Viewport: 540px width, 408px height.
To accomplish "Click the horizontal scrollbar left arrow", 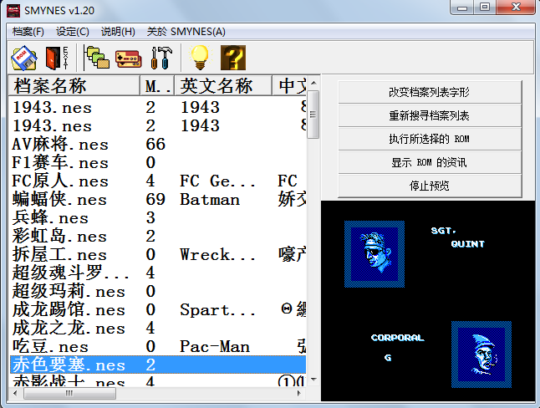I will click(15, 393).
